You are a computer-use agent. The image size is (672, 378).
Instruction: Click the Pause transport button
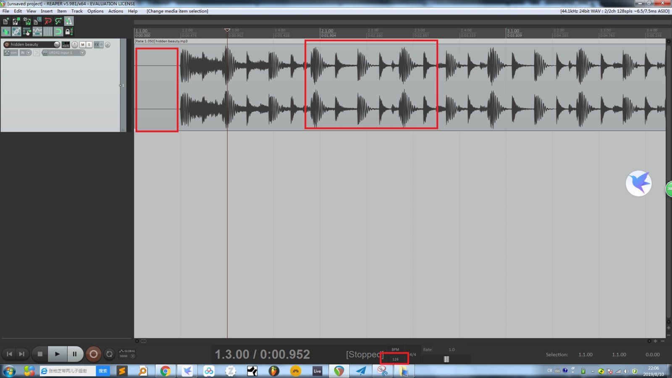coord(75,354)
